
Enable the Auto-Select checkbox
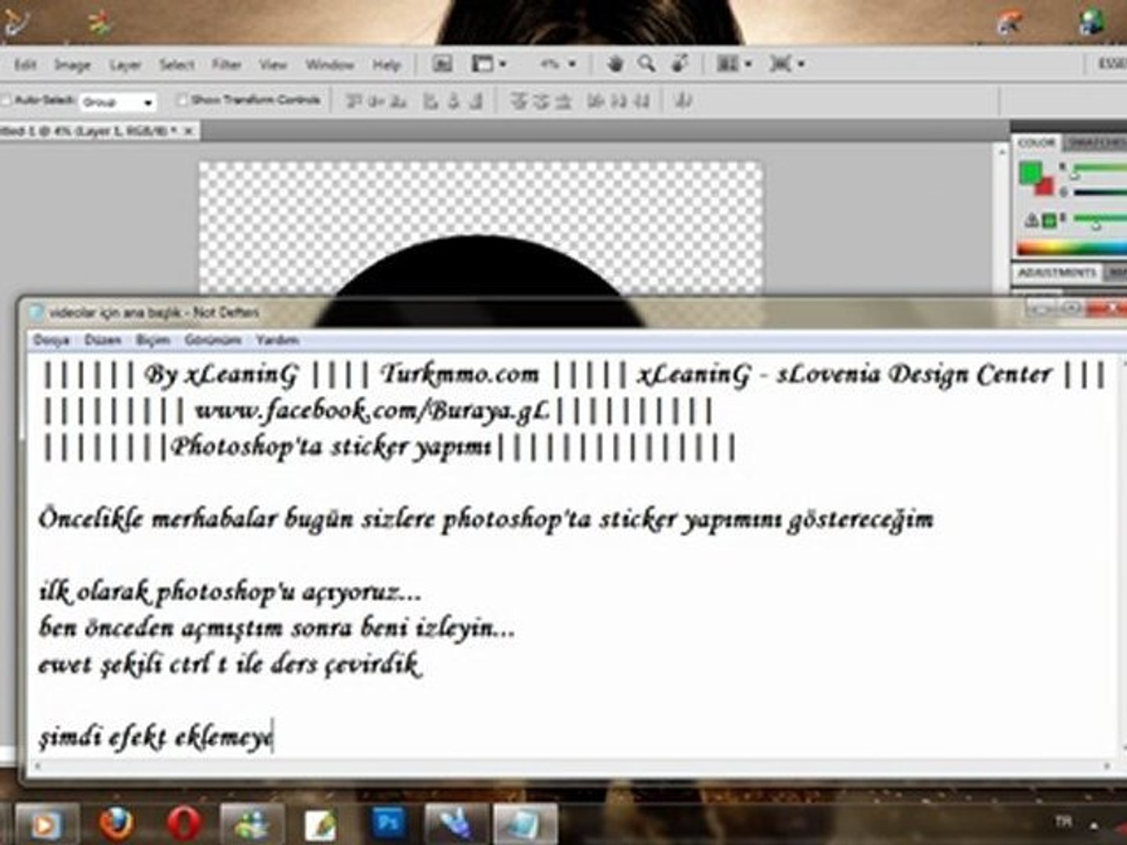[x=6, y=101]
